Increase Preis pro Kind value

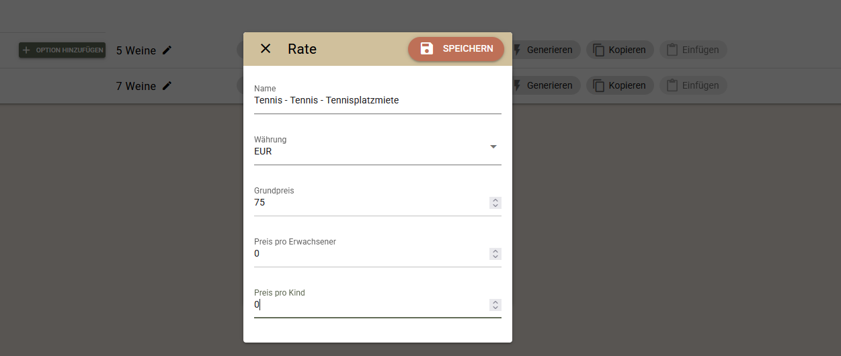coord(495,302)
